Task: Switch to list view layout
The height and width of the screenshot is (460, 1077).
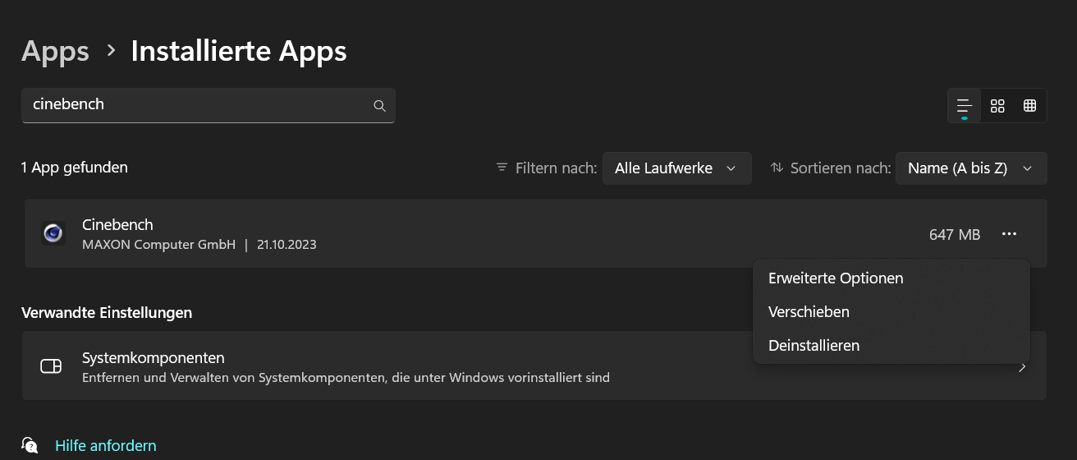Action: (964, 106)
